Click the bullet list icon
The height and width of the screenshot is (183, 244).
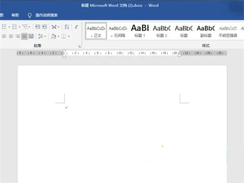4,27
